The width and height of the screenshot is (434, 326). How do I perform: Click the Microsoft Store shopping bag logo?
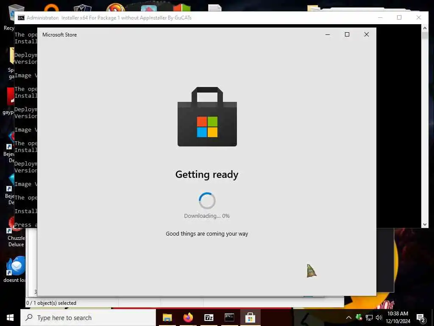207,117
